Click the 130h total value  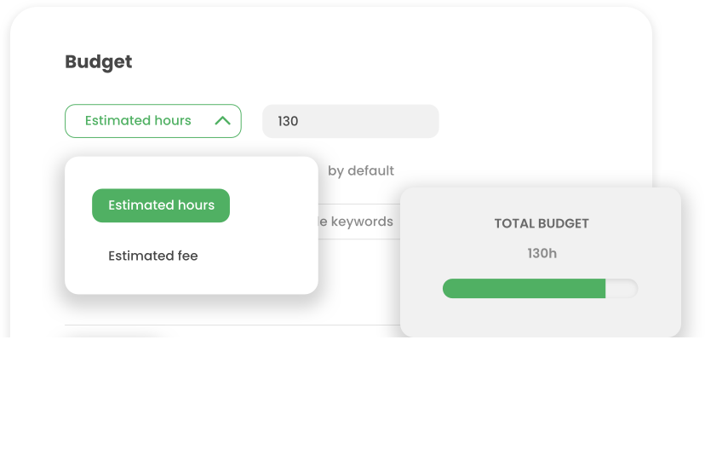542,253
